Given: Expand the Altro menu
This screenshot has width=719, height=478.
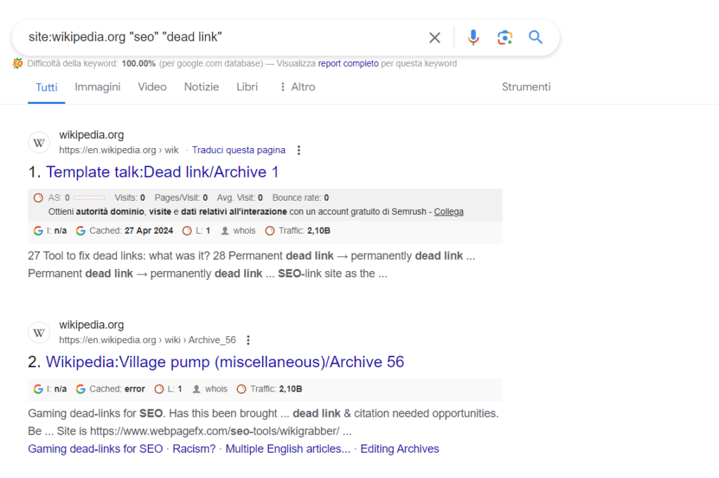Looking at the screenshot, I should click(x=298, y=87).
